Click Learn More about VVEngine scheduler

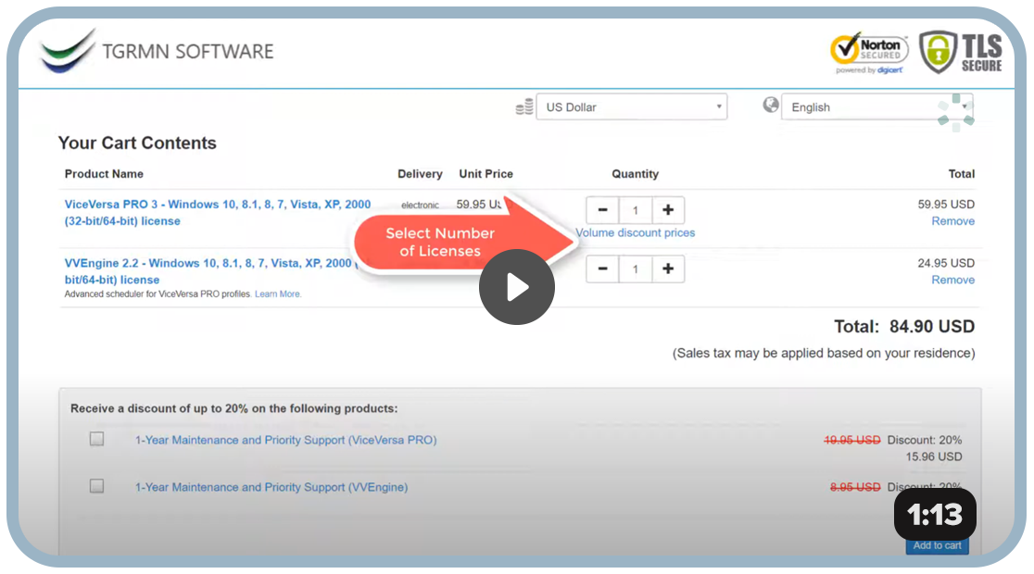point(278,293)
